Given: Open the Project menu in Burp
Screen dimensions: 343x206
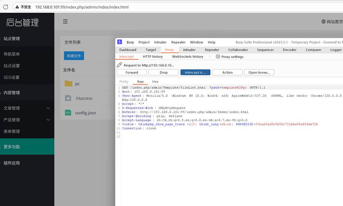Looking at the screenshot, I should click(x=144, y=42).
